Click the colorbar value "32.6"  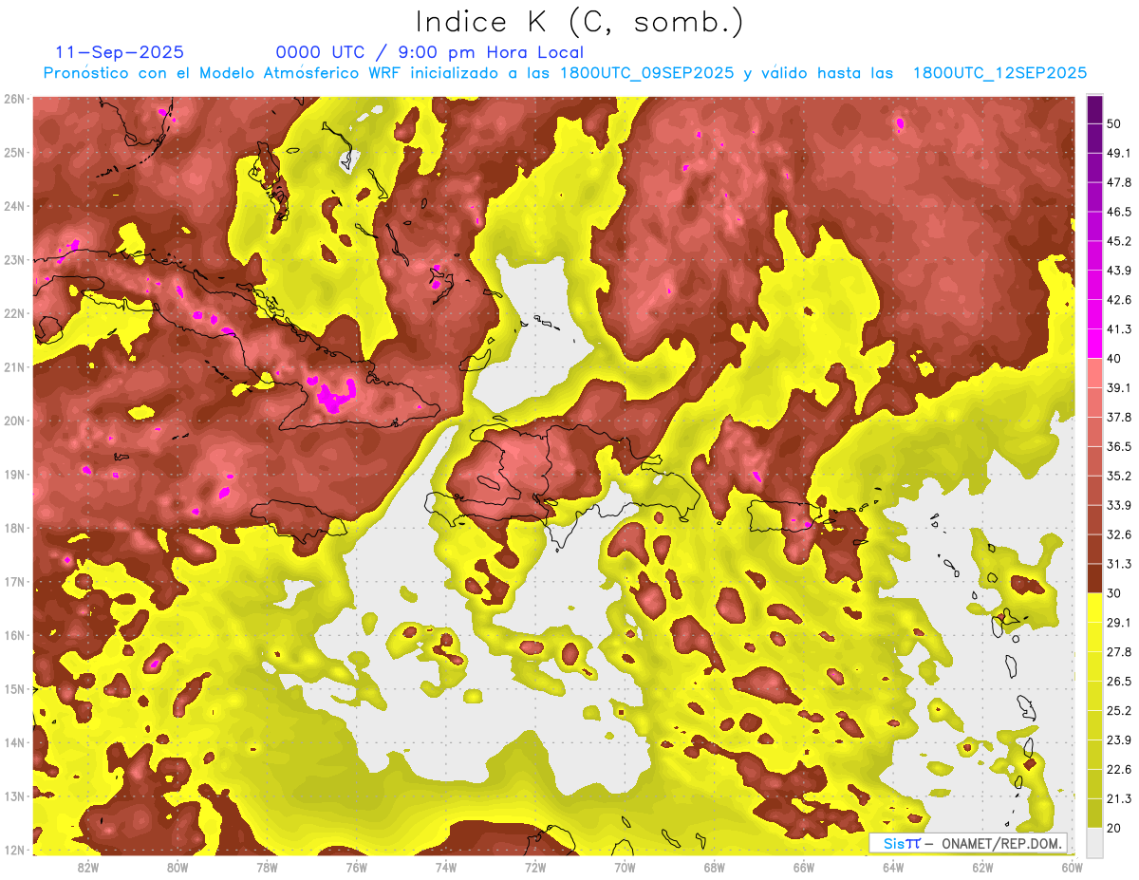pyautogui.click(x=1118, y=534)
